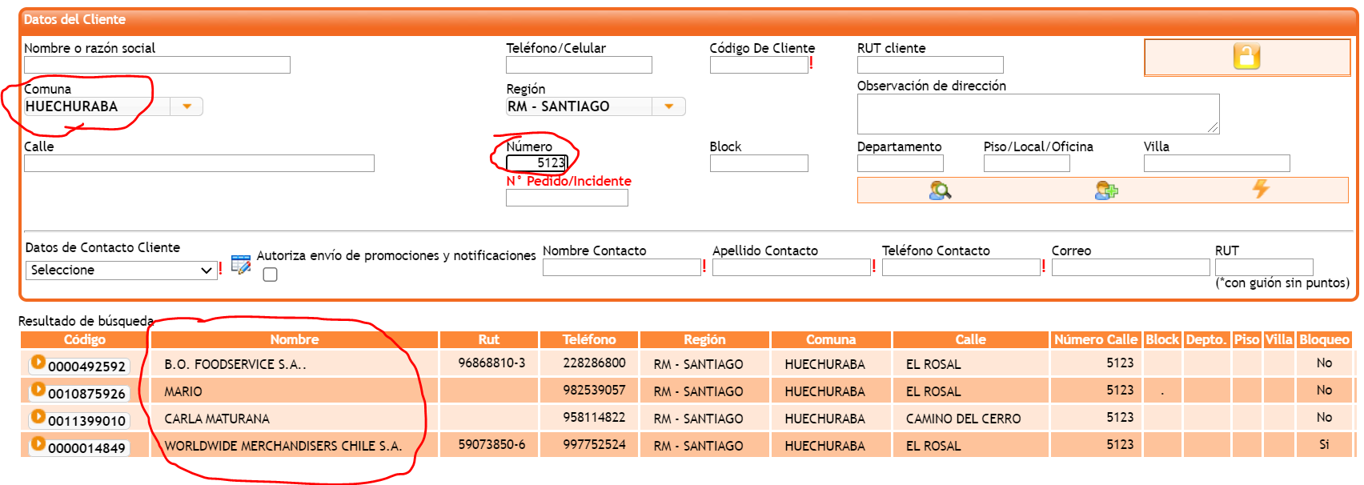Click the Observación de dirección textarea
The width and height of the screenshot is (1364, 485).
(x=1038, y=114)
